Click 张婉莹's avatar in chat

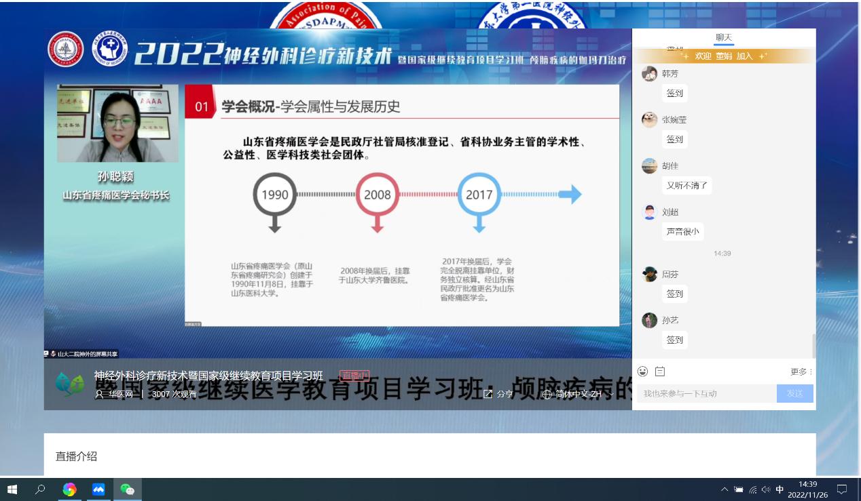click(649, 120)
